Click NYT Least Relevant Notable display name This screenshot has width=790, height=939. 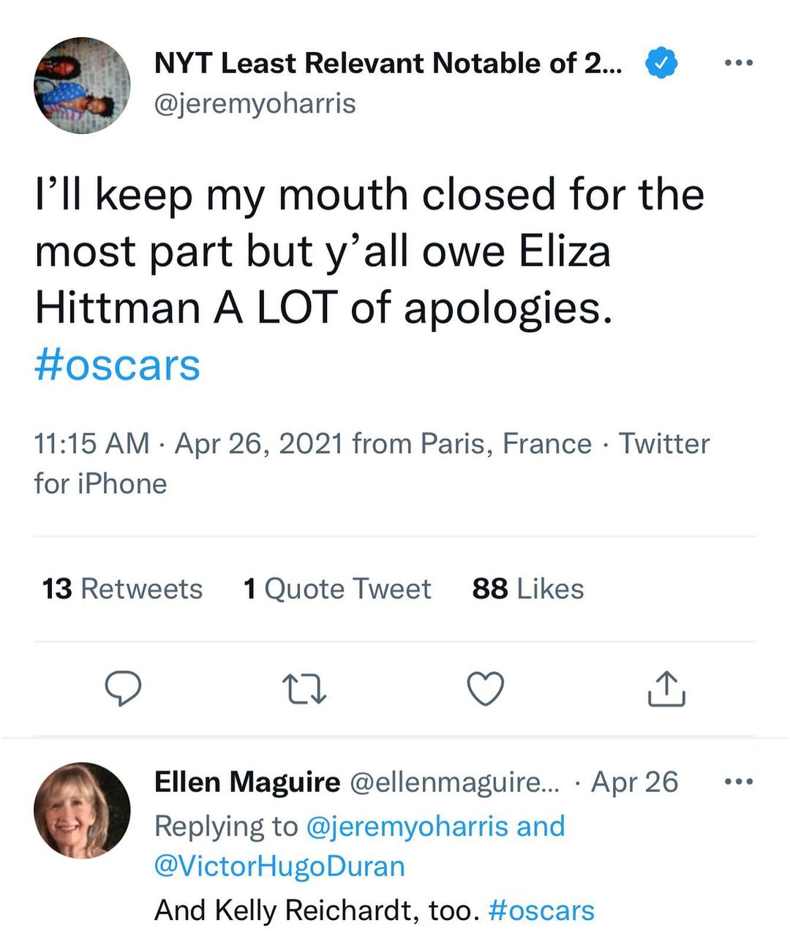[x=388, y=64]
